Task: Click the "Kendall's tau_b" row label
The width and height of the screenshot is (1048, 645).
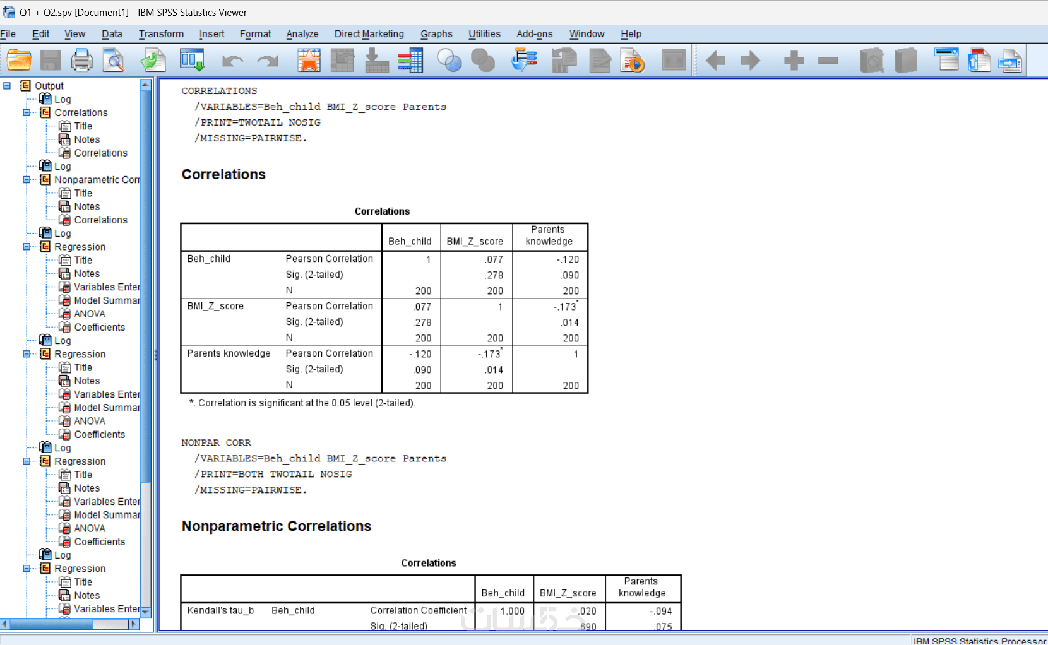Action: pos(220,611)
